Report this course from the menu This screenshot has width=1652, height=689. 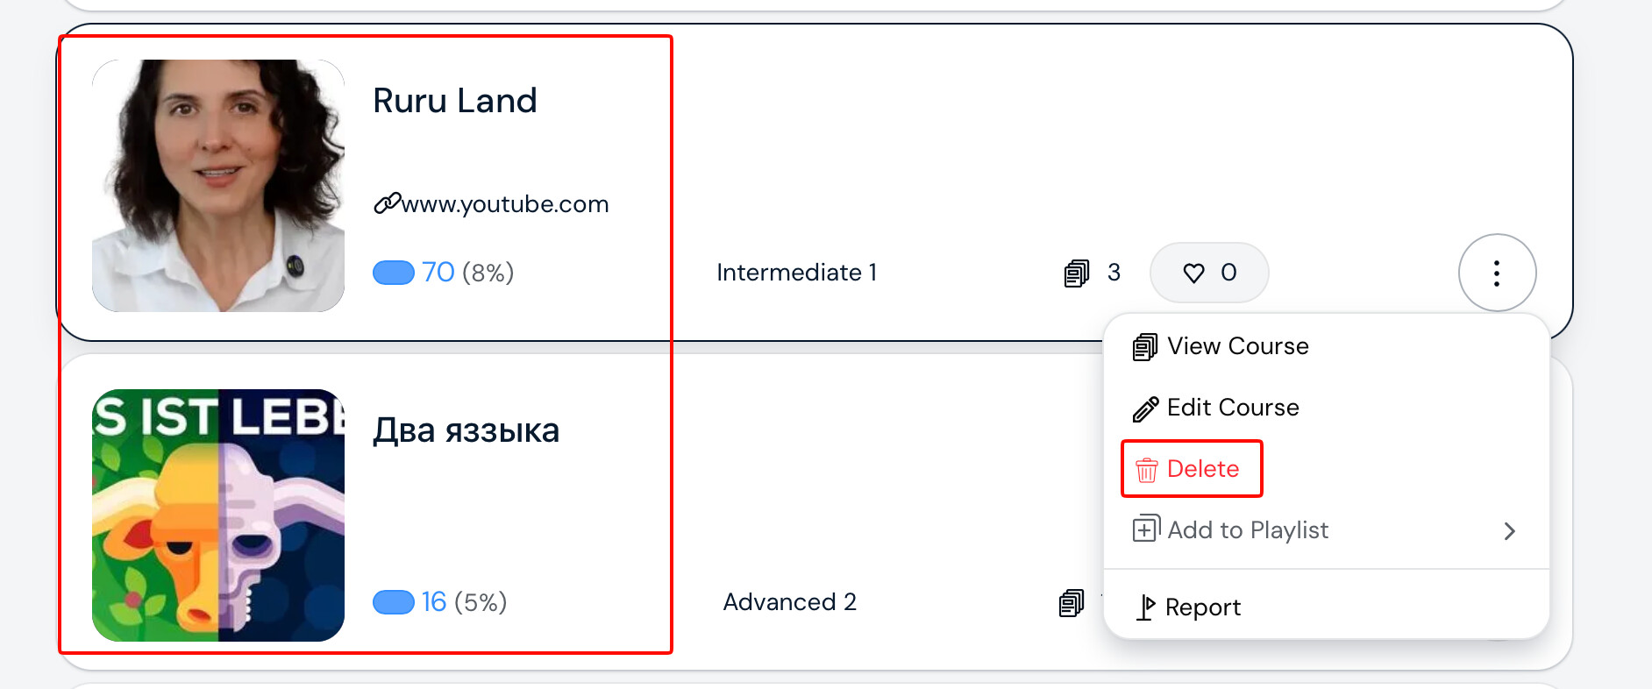(1202, 607)
